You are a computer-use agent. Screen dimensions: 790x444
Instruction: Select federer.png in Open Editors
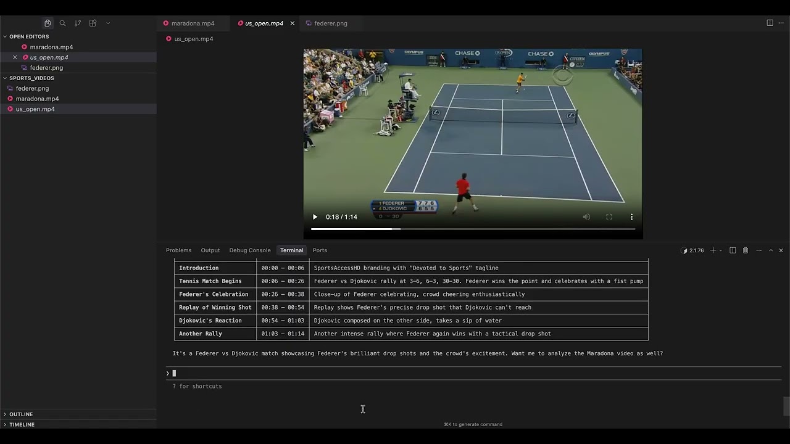46,68
